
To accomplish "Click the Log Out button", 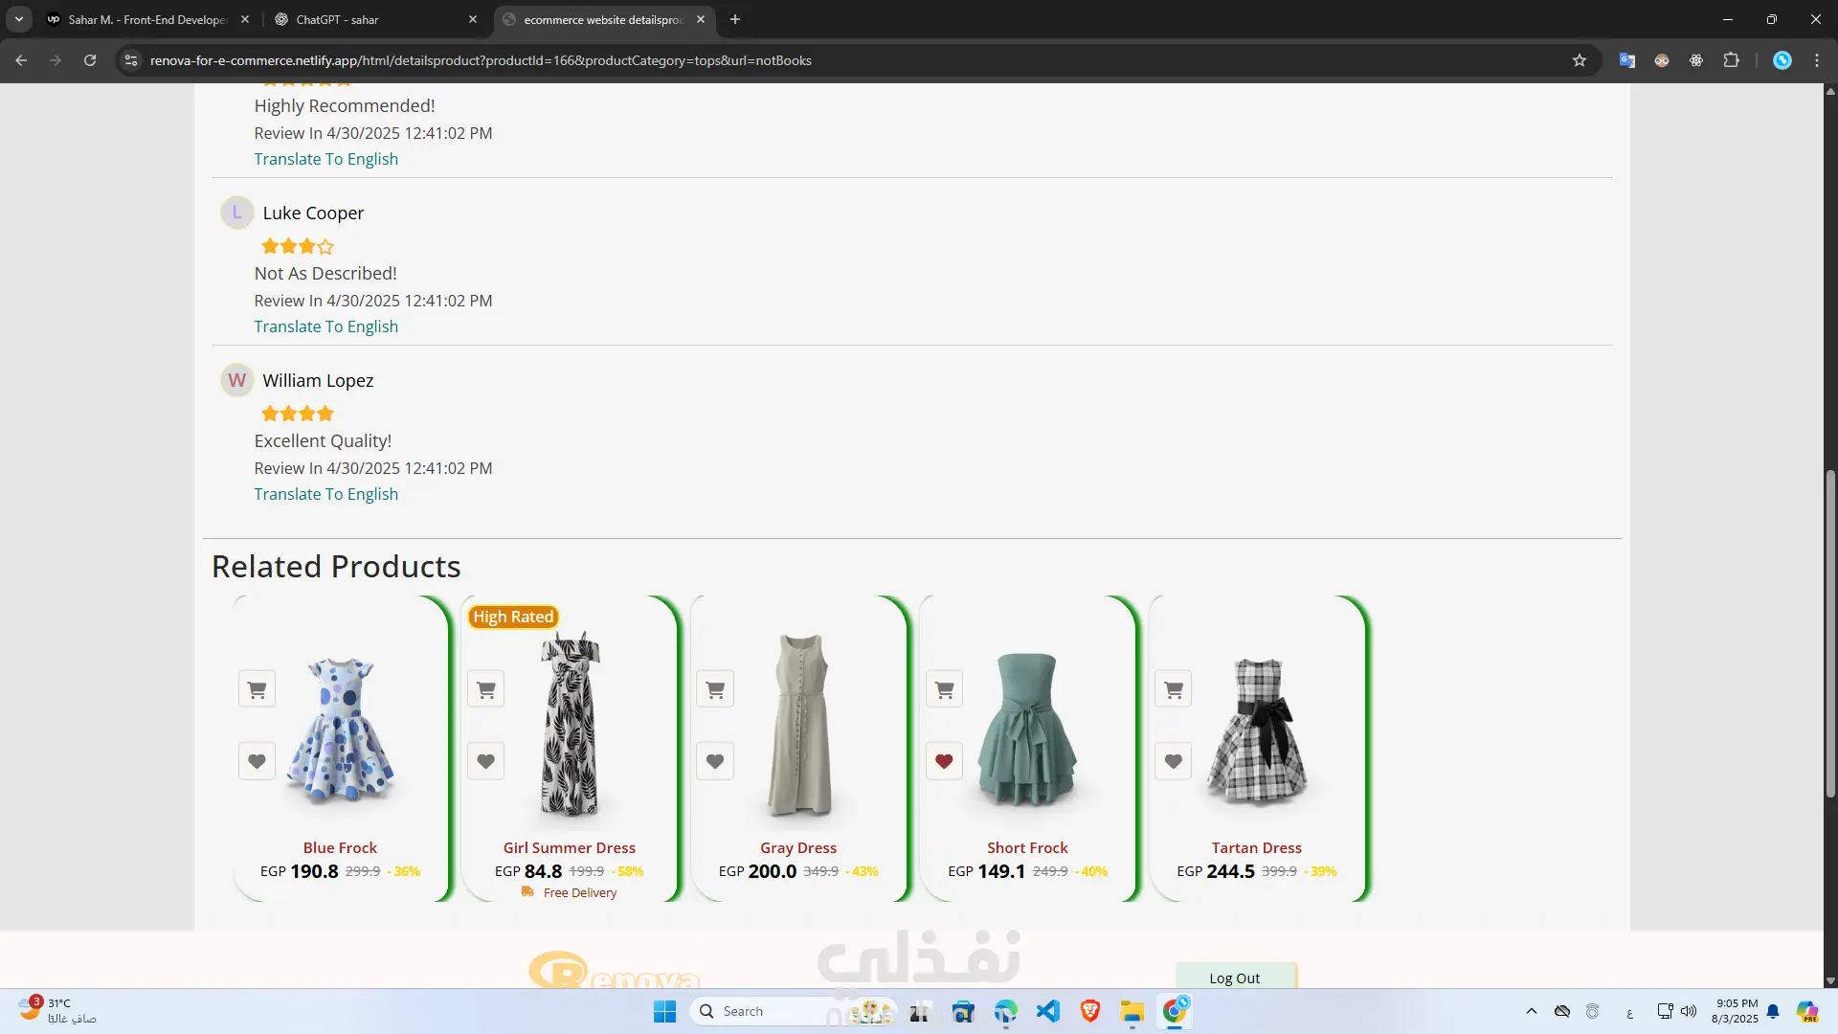I will (1235, 978).
